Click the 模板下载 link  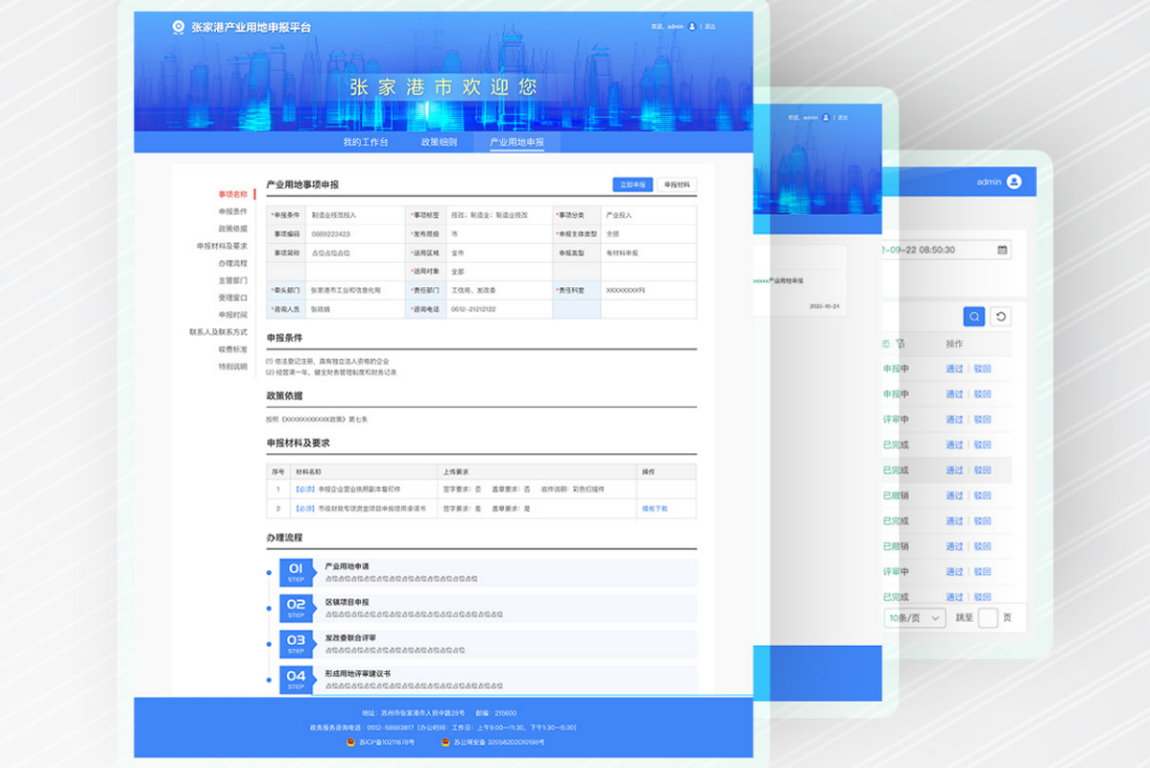(x=655, y=509)
